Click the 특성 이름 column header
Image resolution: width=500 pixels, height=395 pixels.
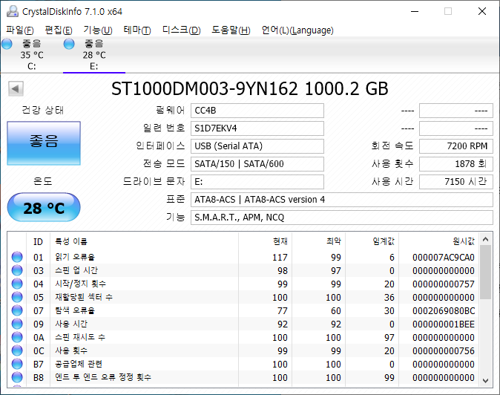click(144, 241)
